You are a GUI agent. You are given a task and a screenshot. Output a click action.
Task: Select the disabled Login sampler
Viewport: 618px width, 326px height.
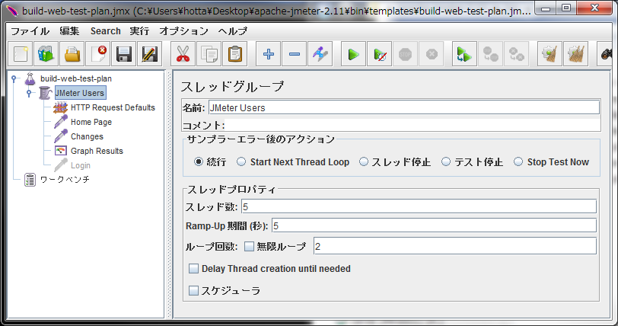coord(81,165)
